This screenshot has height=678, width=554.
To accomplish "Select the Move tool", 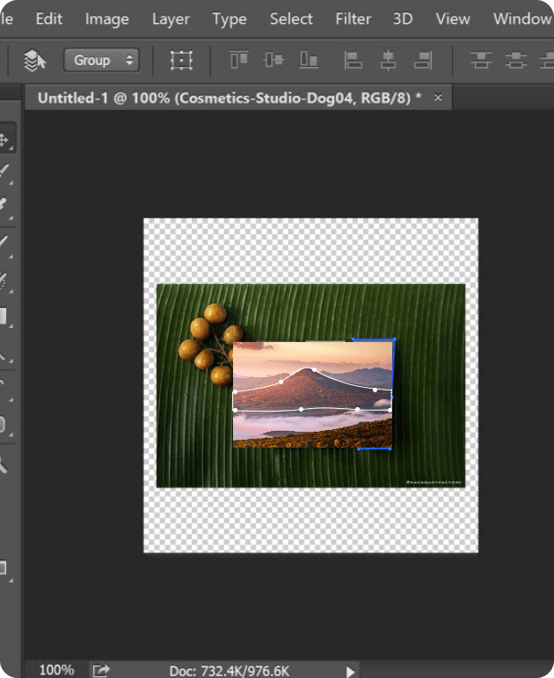I will [4, 140].
